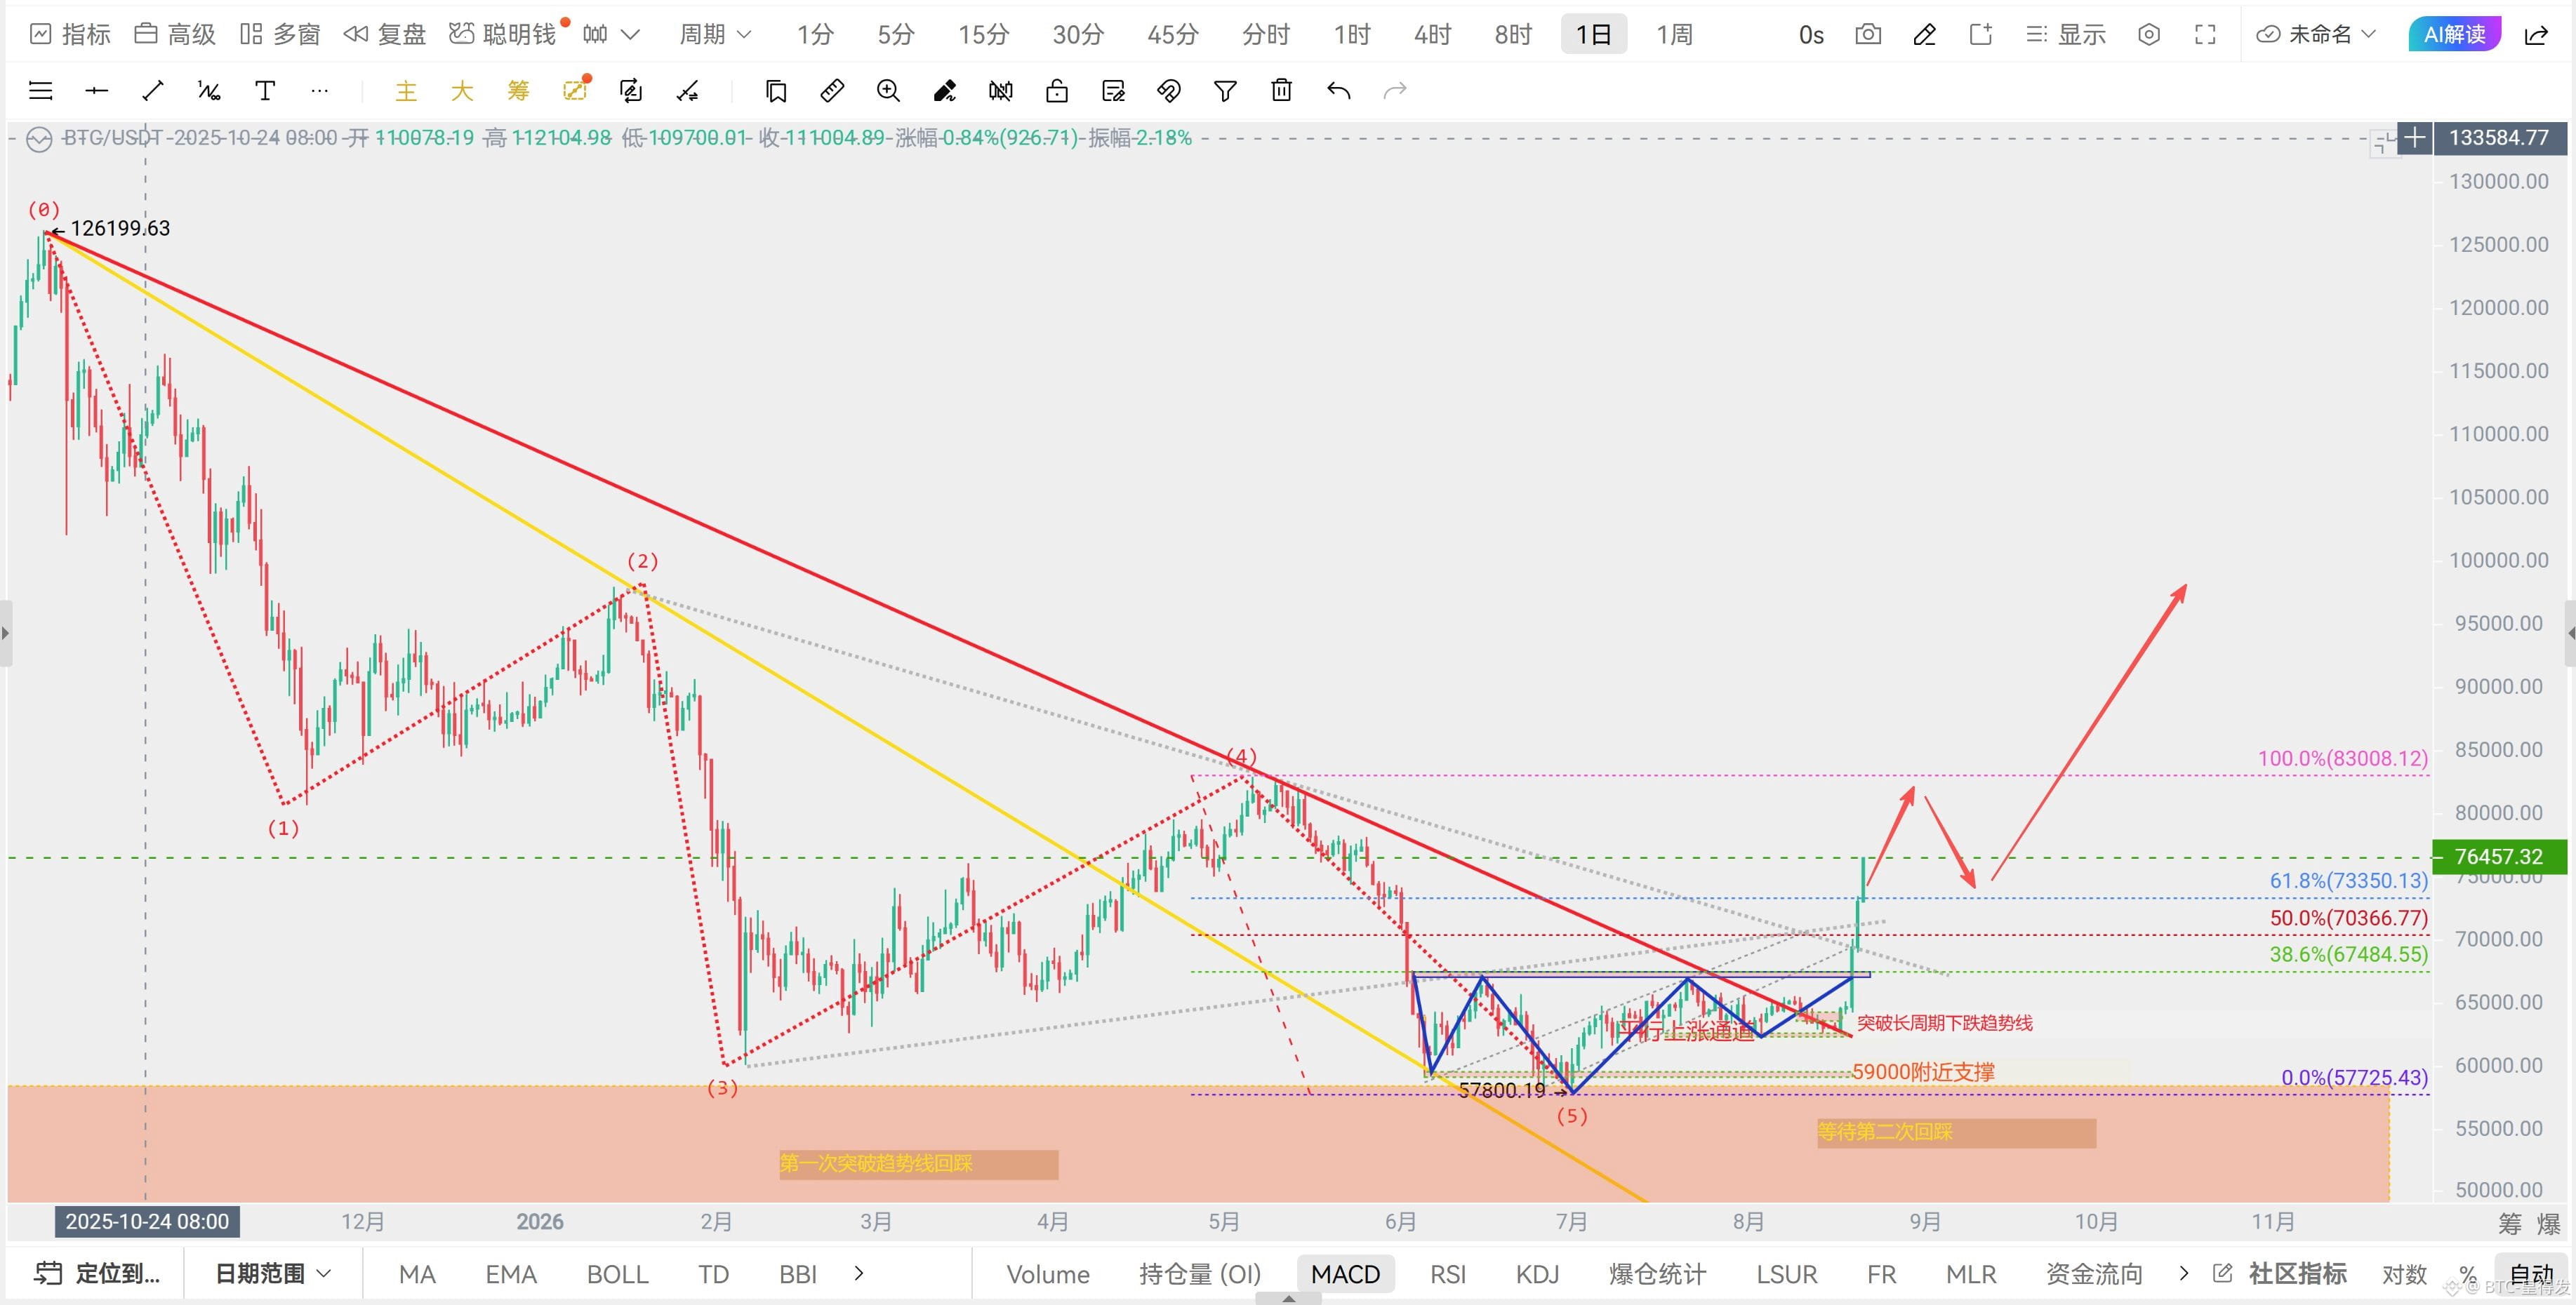Click the 100.0%(83008.12) Fibonacci label
The width and height of the screenshot is (2576, 1305).
click(x=2342, y=758)
